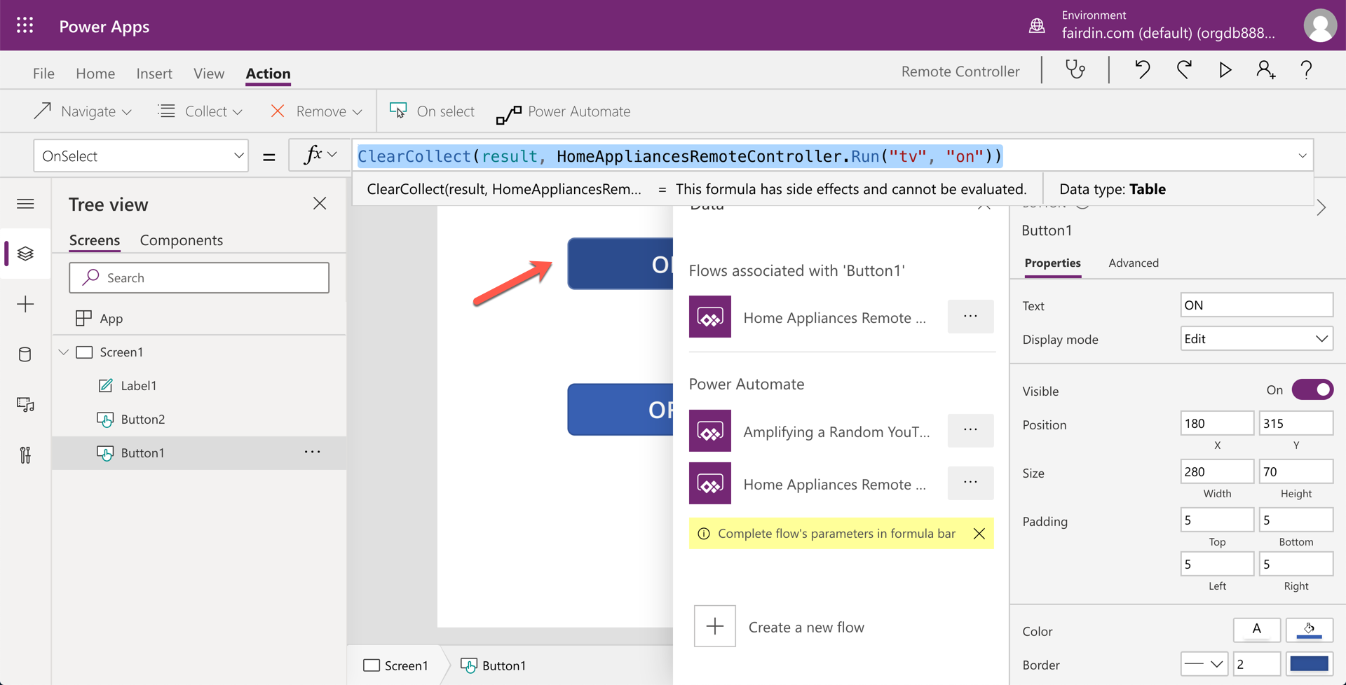Open the Power Apps waffle launcher
1346x685 pixels.
(x=25, y=26)
